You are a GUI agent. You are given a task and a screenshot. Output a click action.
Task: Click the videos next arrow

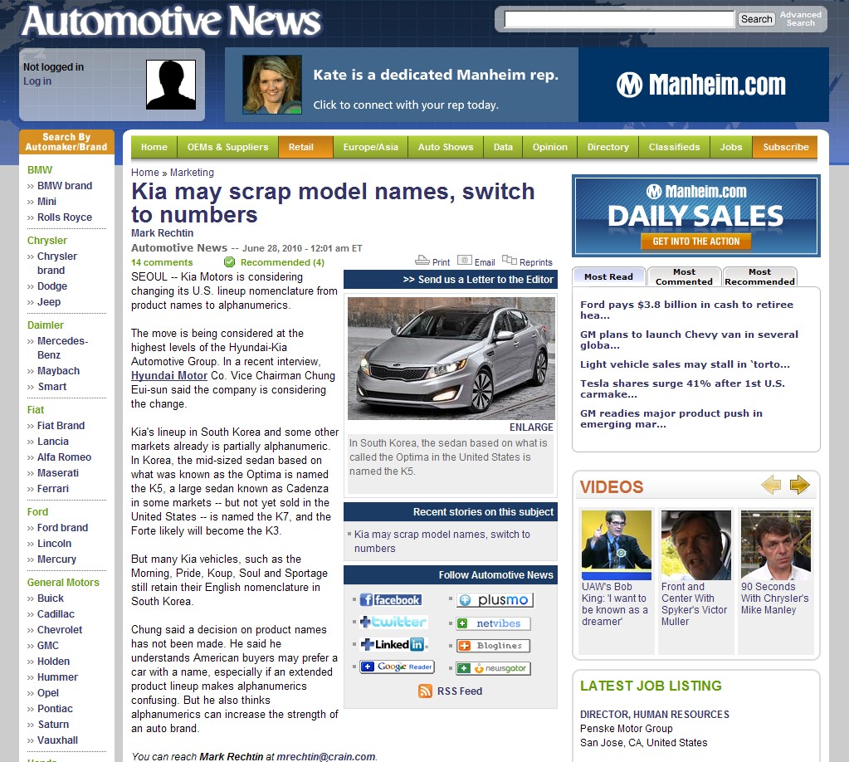(x=800, y=485)
